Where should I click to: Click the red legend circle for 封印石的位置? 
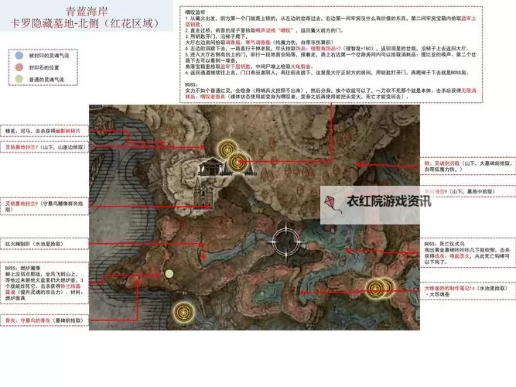pyautogui.click(x=19, y=67)
